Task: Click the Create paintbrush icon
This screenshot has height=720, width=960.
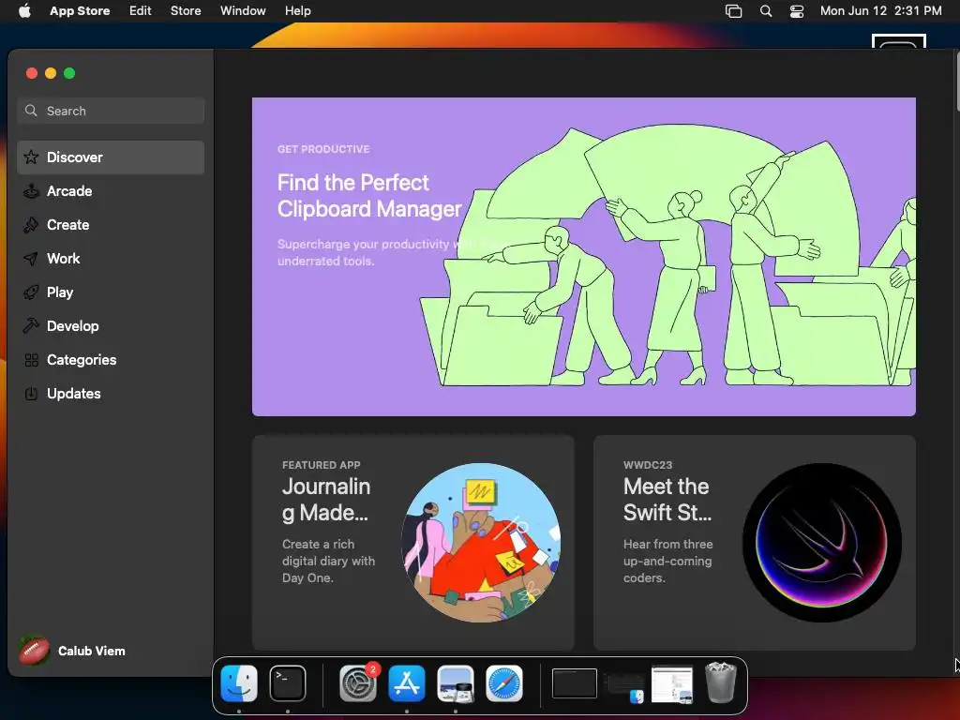Action: pyautogui.click(x=31, y=225)
